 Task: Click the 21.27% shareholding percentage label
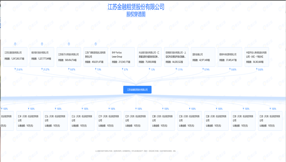click(46, 69)
